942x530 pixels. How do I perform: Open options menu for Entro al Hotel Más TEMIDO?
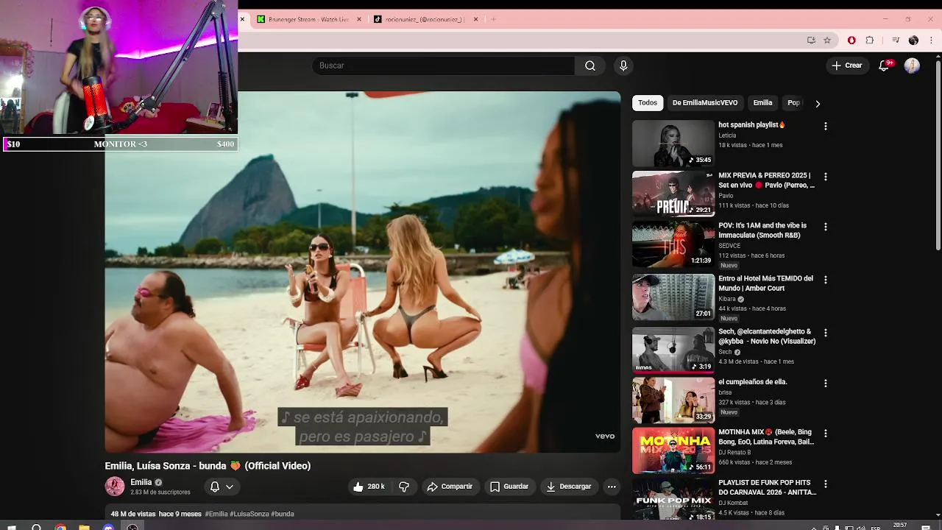point(826,280)
